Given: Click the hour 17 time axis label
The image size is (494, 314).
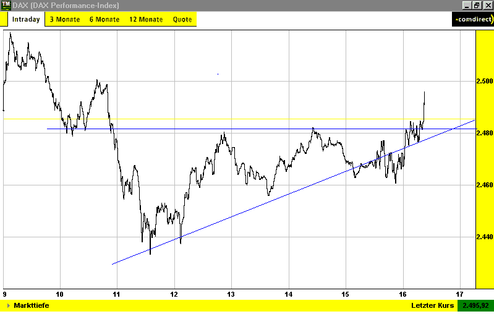Looking at the screenshot, I should click(459, 294).
